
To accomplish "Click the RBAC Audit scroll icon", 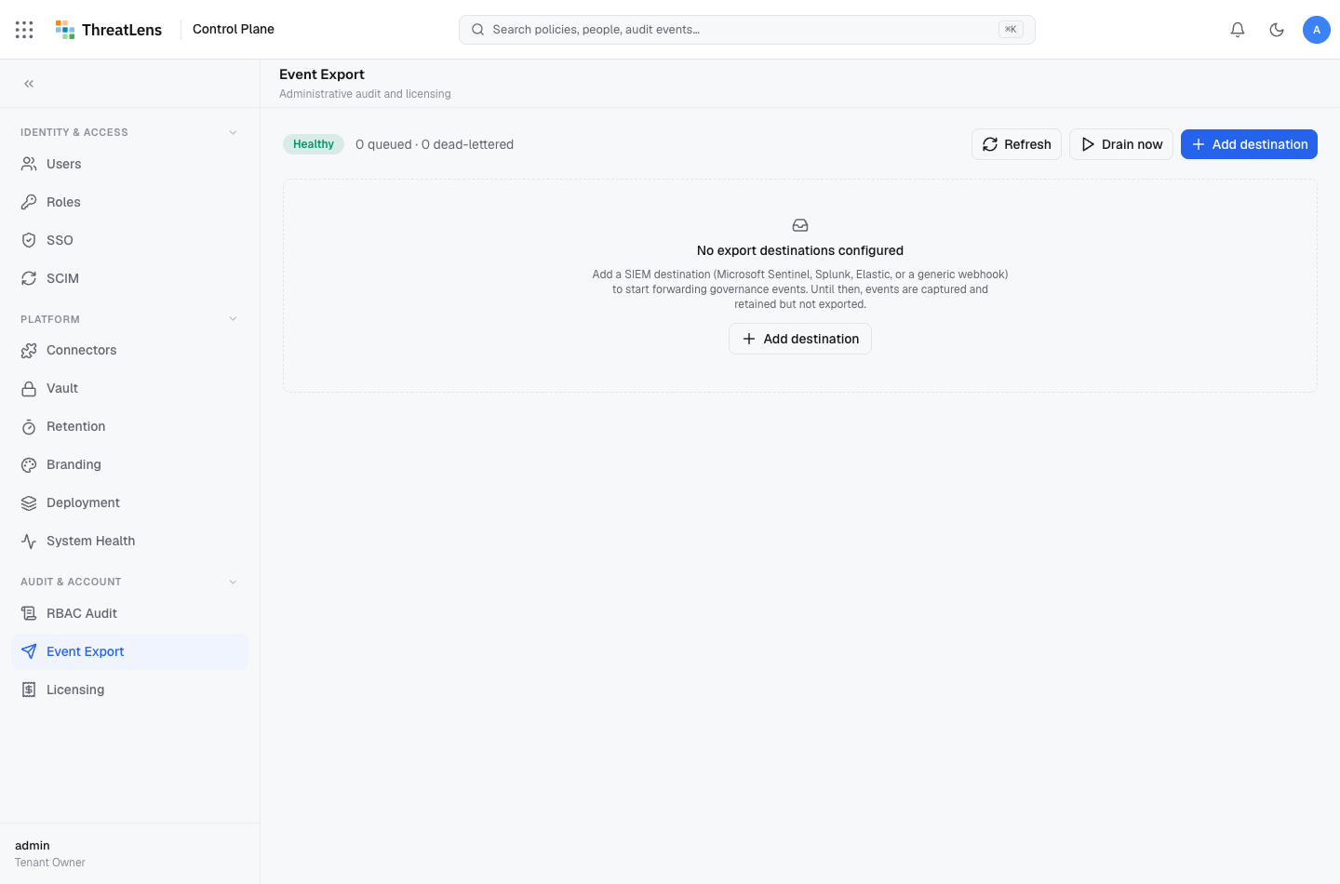I will click(x=29, y=613).
